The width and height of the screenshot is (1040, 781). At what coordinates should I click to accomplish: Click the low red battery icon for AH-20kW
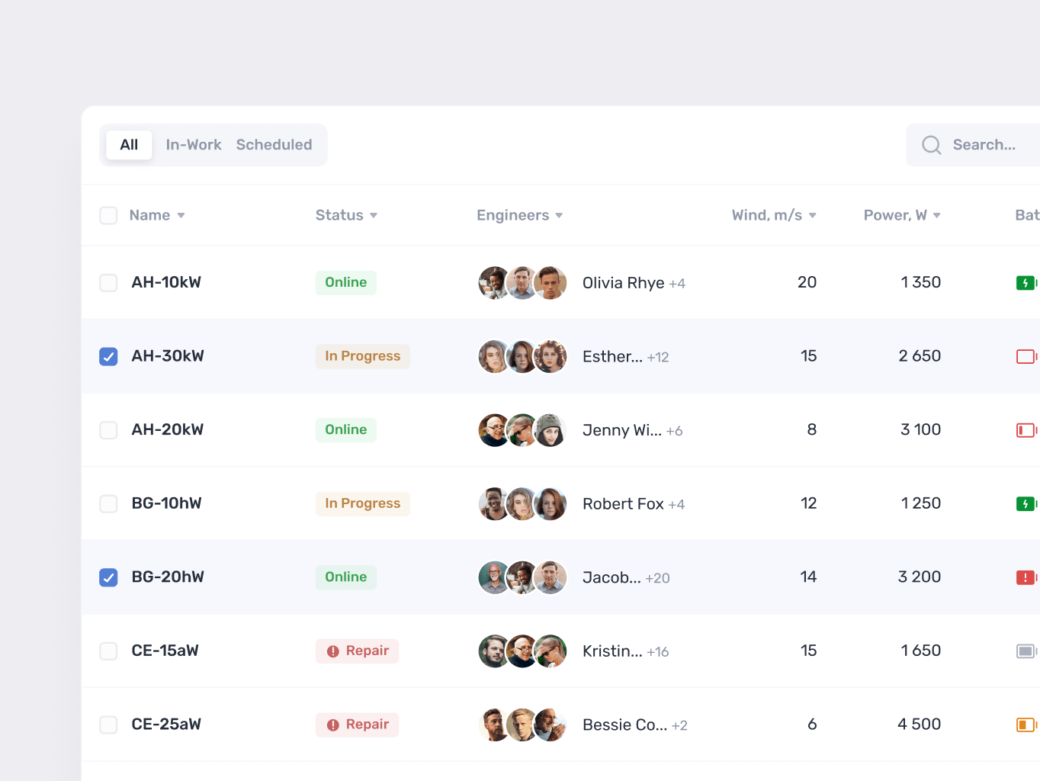coord(1026,430)
